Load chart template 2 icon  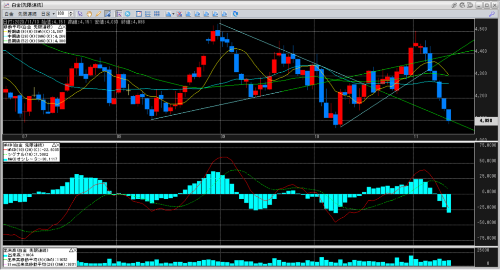[x=197, y=14]
